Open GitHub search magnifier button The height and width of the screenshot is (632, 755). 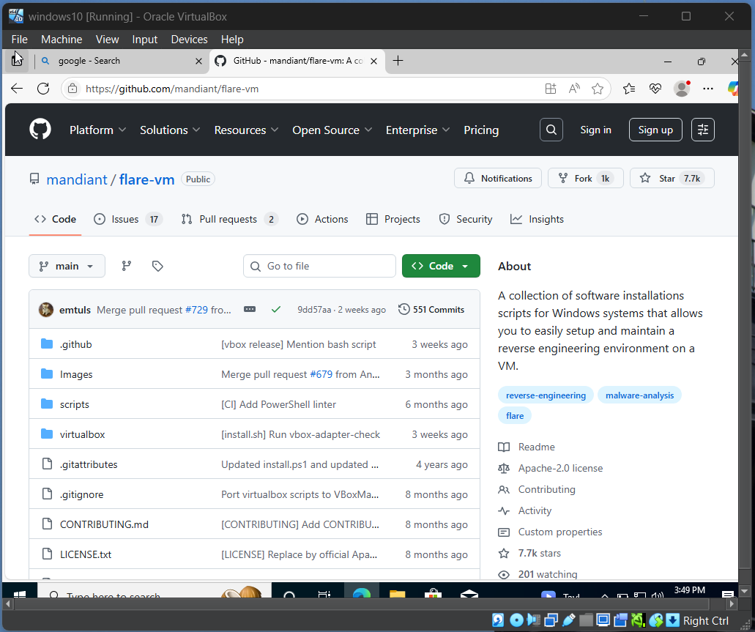pyautogui.click(x=551, y=130)
